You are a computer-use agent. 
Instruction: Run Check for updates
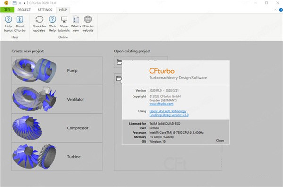pyautogui.click(x=39, y=24)
